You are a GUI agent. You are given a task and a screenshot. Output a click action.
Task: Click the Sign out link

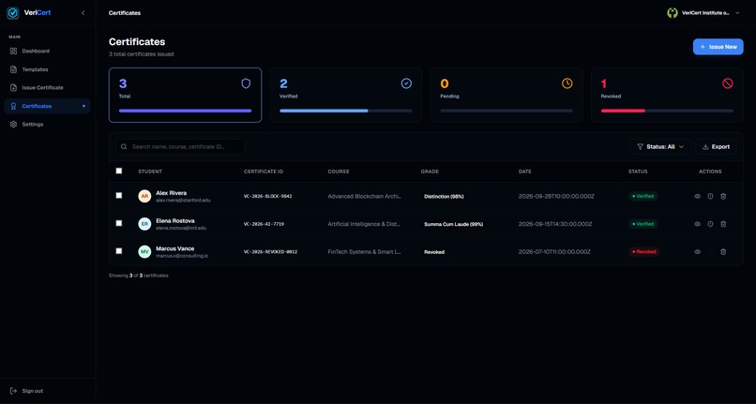pos(26,391)
